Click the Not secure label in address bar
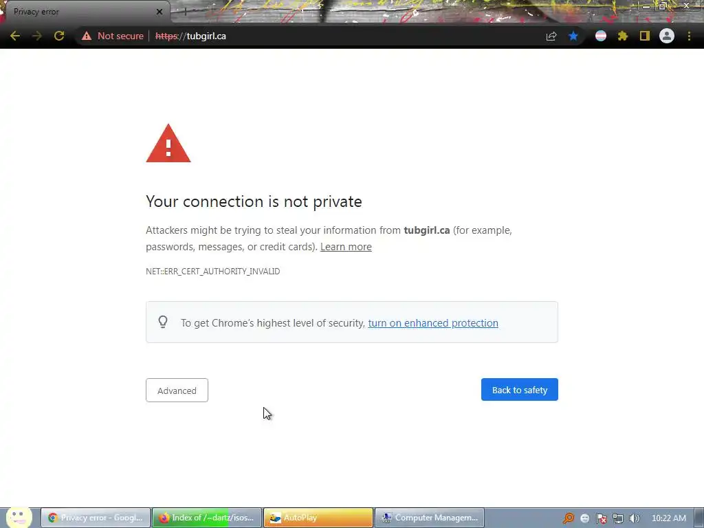This screenshot has height=528, width=704. (x=120, y=36)
